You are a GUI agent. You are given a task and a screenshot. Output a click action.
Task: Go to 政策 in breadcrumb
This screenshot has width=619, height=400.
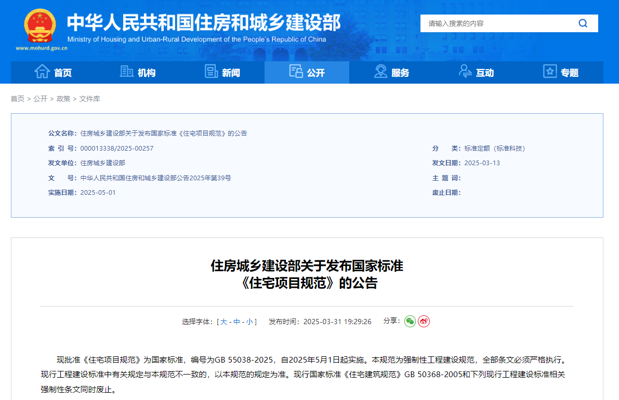click(x=63, y=99)
